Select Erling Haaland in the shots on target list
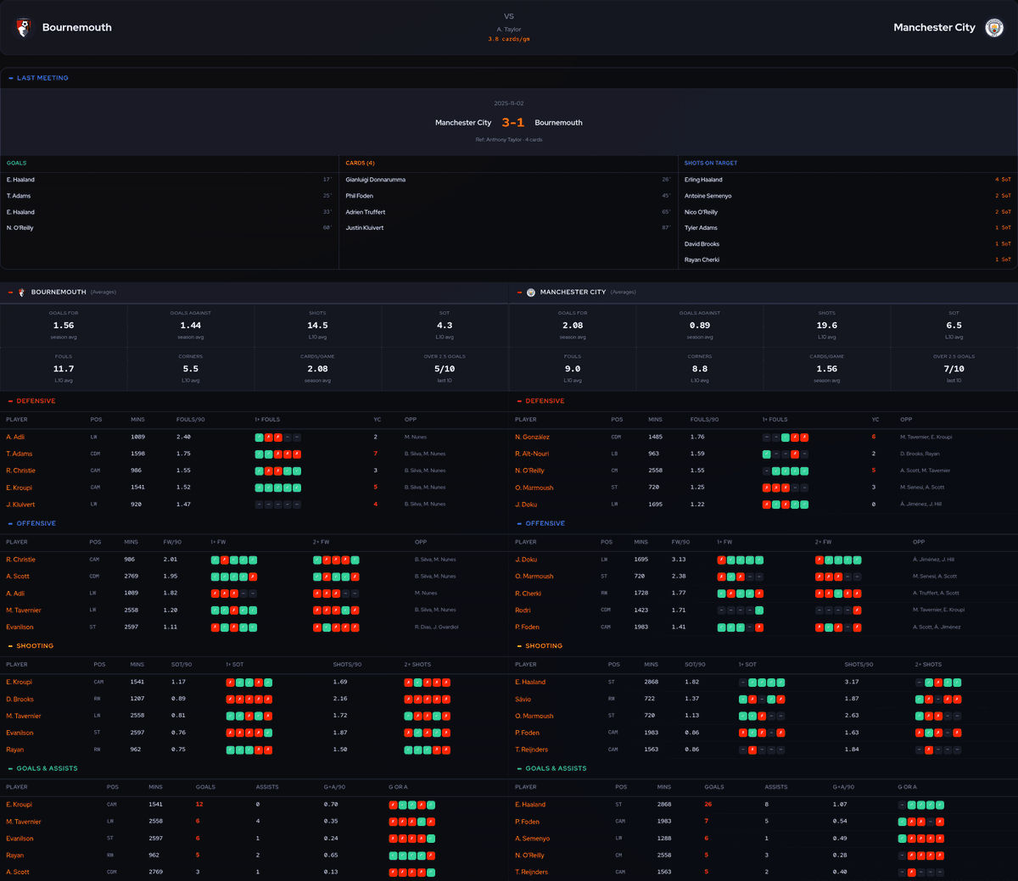Image resolution: width=1018 pixels, height=881 pixels. [x=703, y=180]
